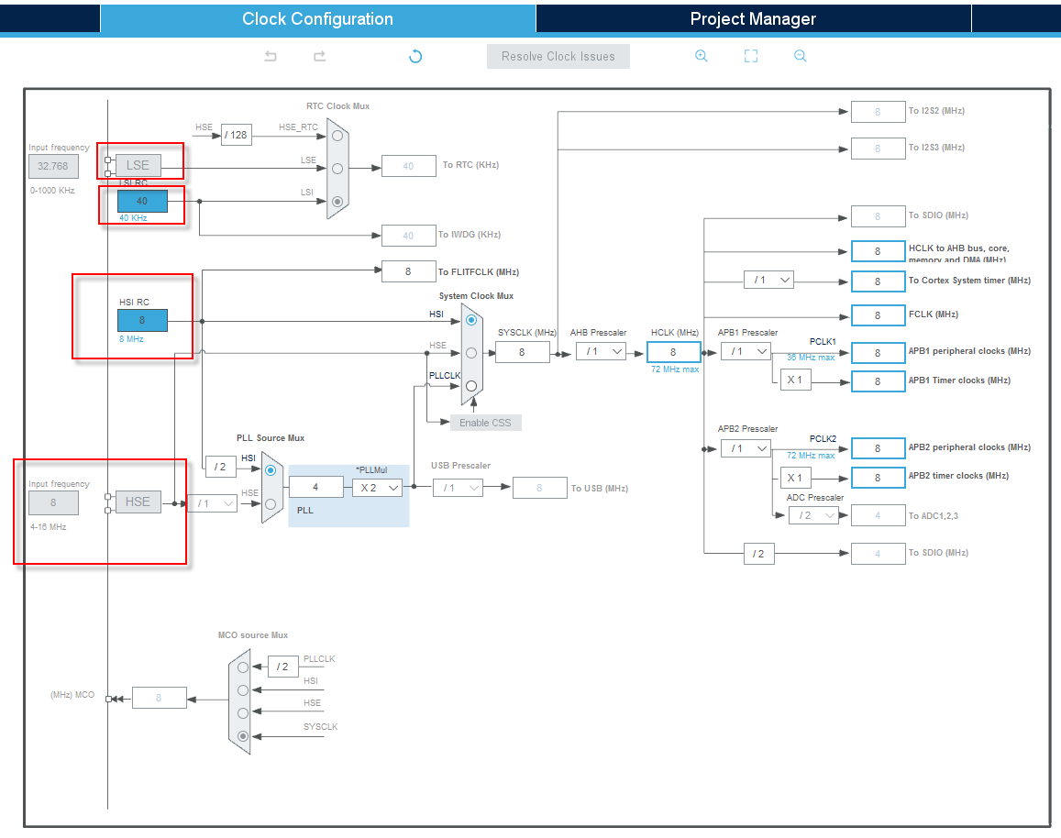Switch to the Clock Configuration tab
The width and height of the screenshot is (1061, 838).
pos(318,19)
